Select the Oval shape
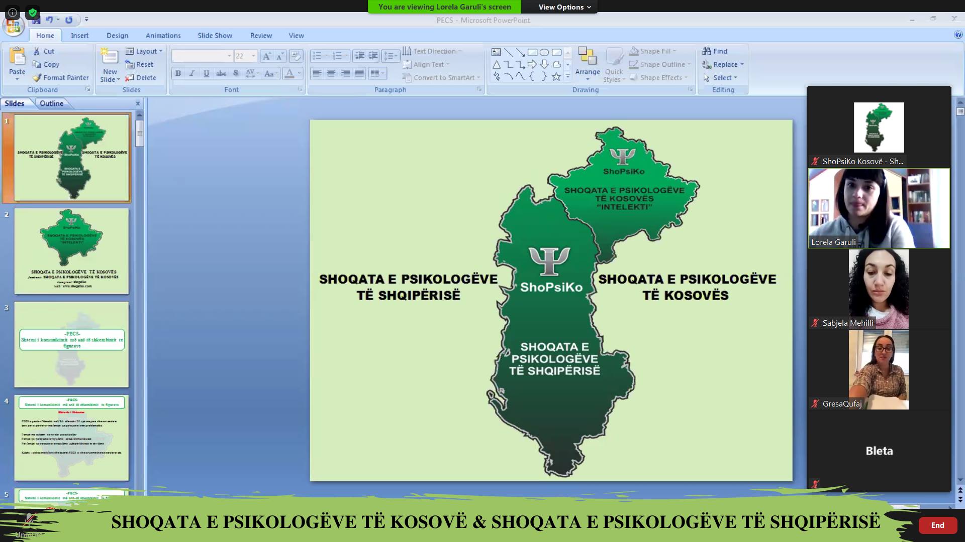The image size is (965, 542). tap(544, 52)
